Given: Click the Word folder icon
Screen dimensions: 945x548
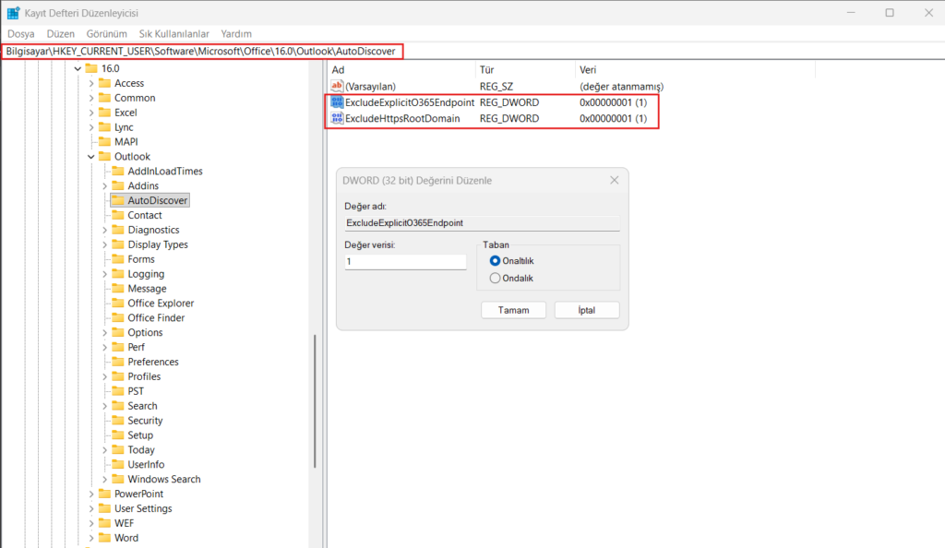Looking at the screenshot, I should point(104,537).
